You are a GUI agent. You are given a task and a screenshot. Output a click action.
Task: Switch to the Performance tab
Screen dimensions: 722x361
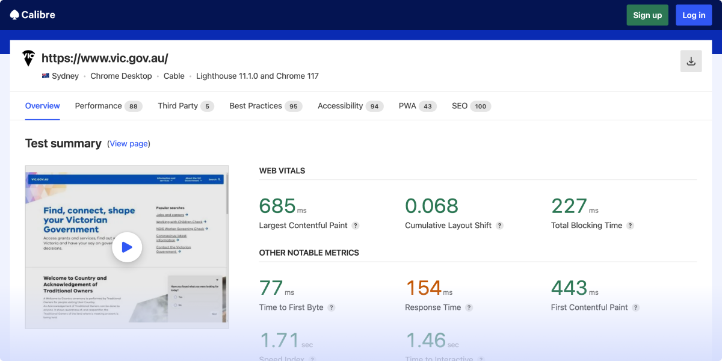98,106
